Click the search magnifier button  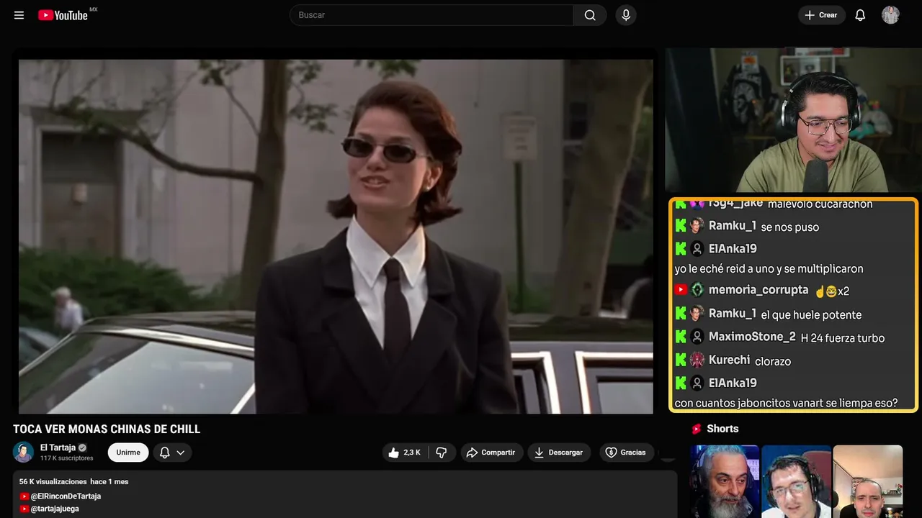click(x=590, y=15)
